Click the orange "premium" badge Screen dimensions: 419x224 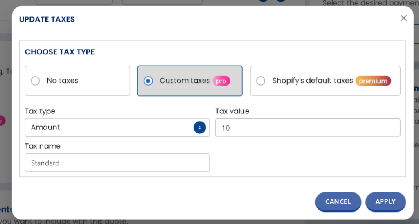tap(373, 81)
